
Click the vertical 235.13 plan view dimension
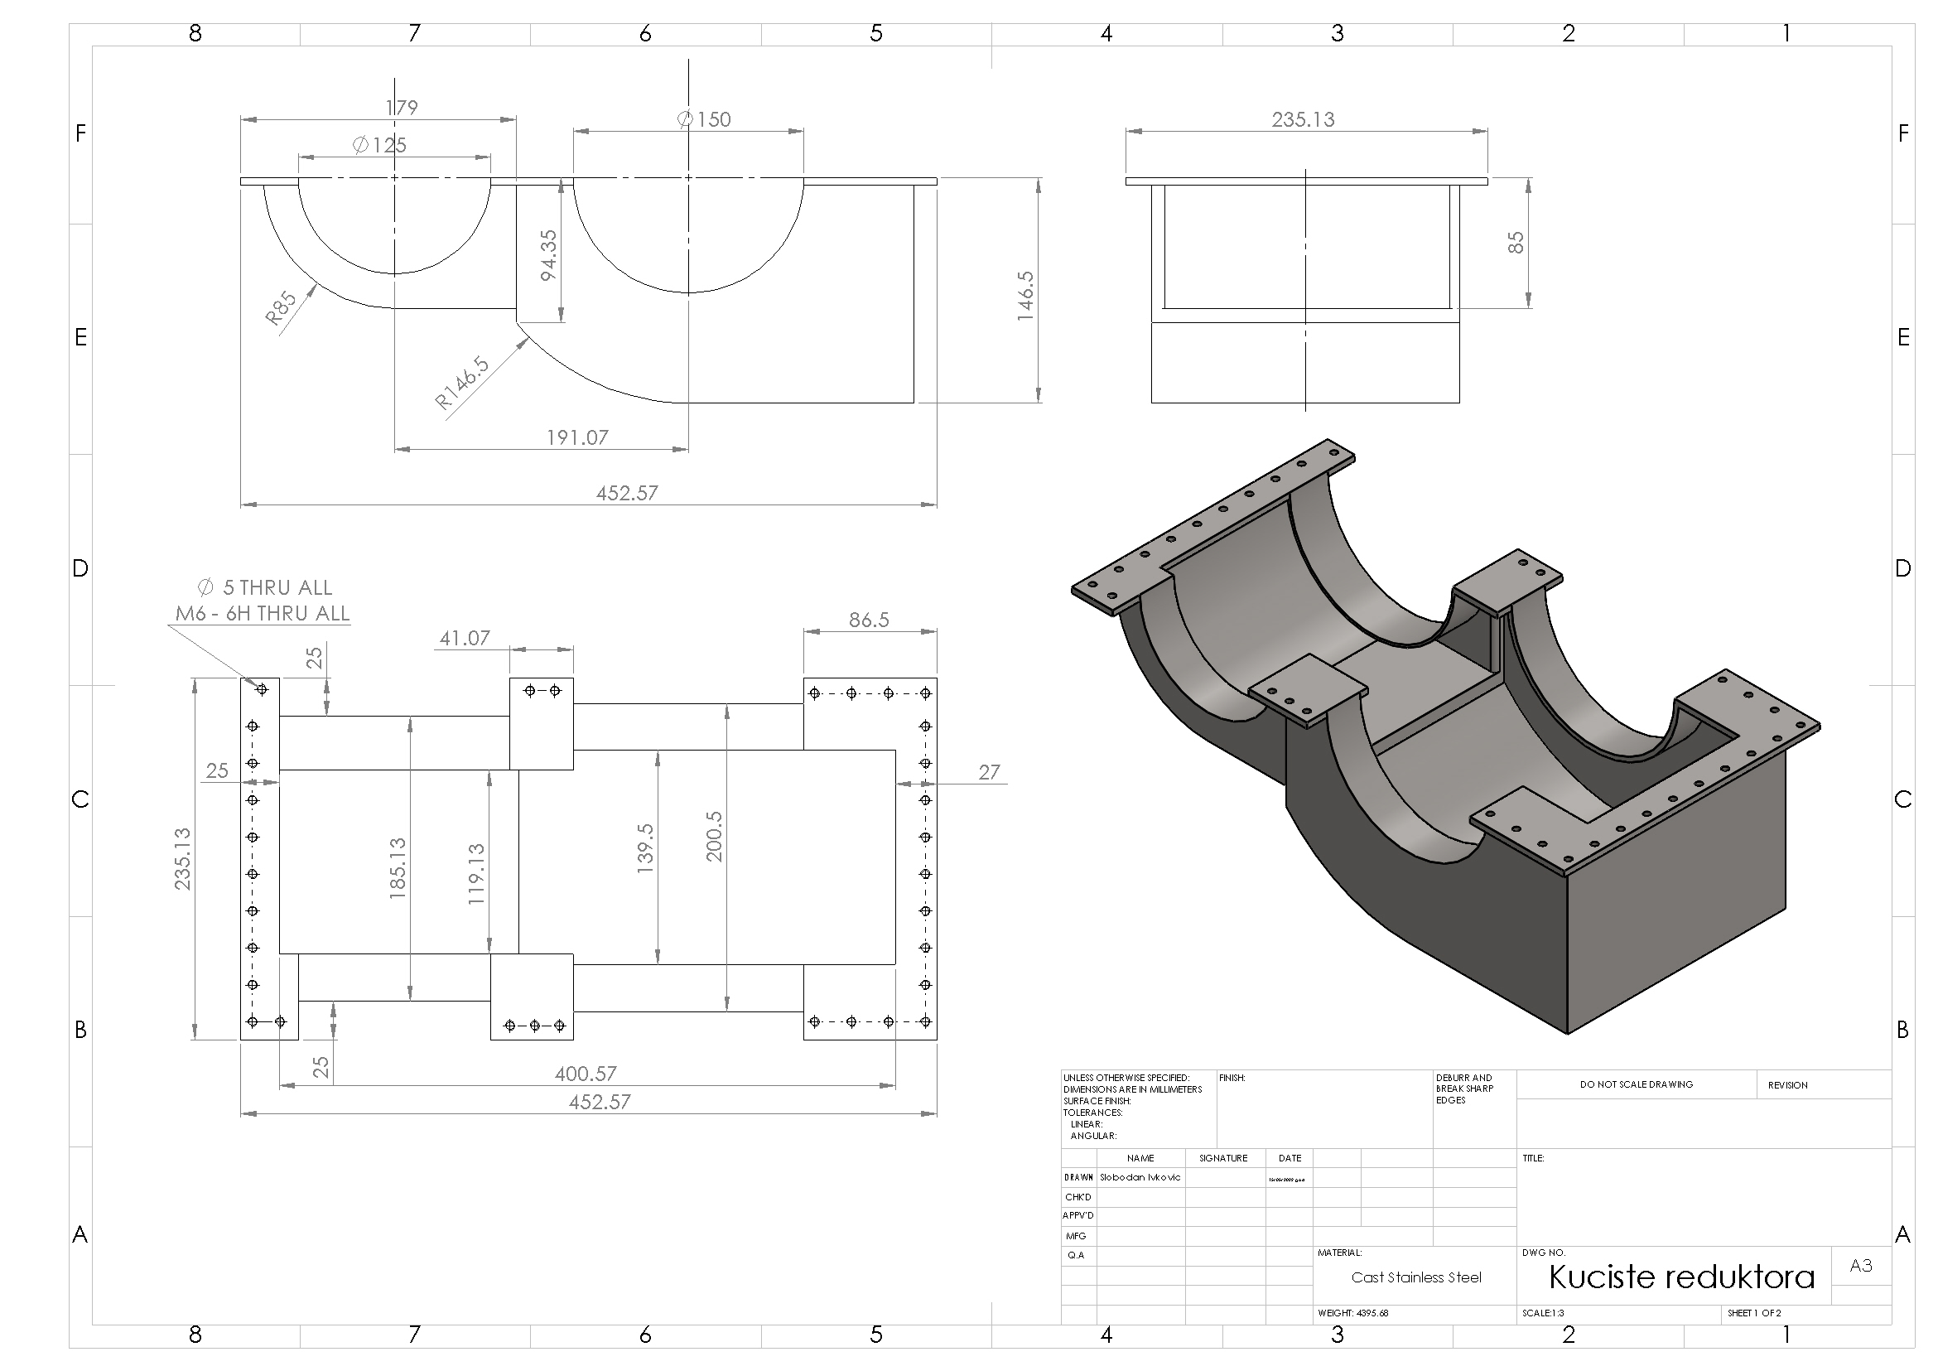[182, 858]
